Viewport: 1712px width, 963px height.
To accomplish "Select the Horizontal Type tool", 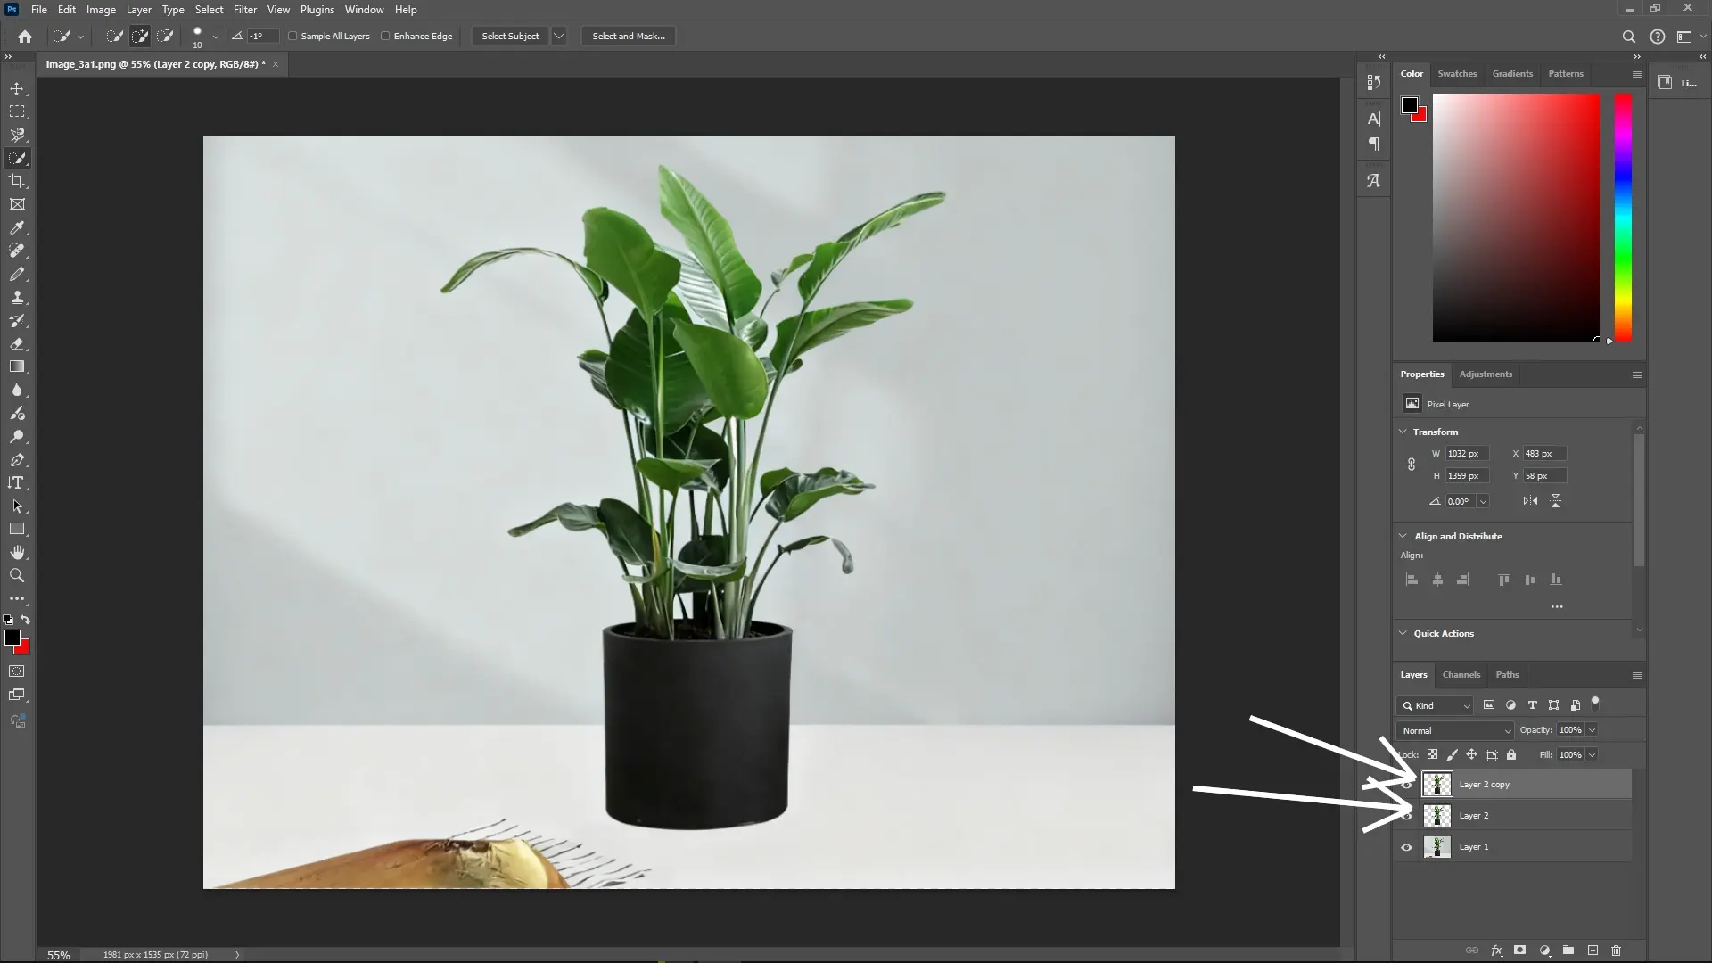I will (x=17, y=482).
